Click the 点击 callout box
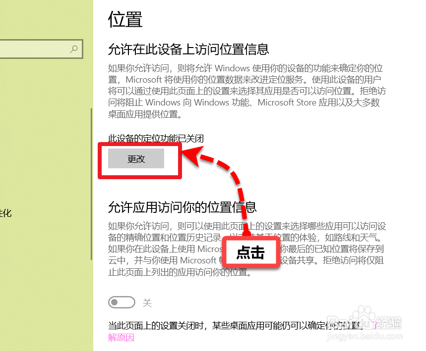The height and width of the screenshot is (351, 426). (x=251, y=252)
